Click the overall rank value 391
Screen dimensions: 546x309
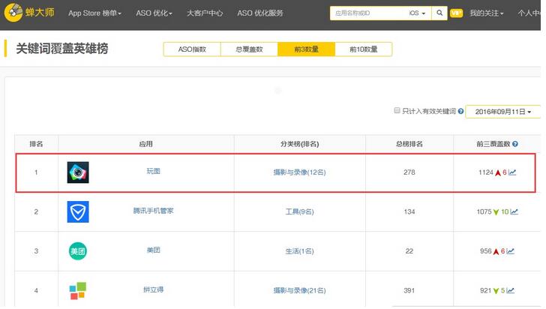point(409,290)
